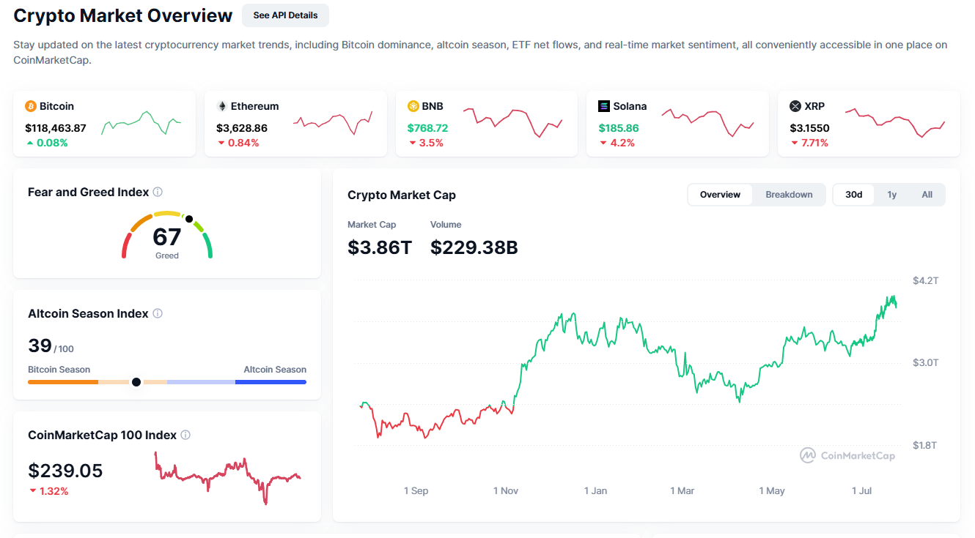The image size is (975, 538).
Task: Open the Ethereum price card
Action: (295, 124)
